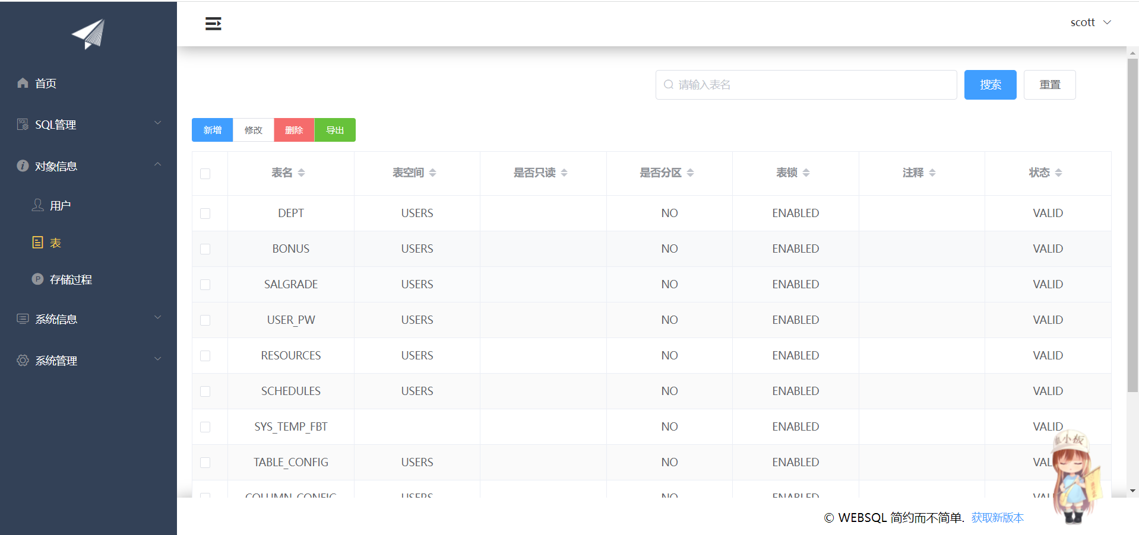This screenshot has height=535, width=1139.
Task: Sort by 是否分区 column arrows
Action: (x=691, y=173)
